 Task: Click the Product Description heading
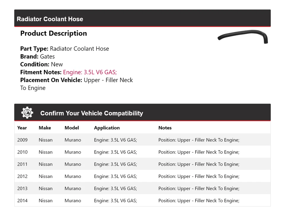[x=53, y=33]
